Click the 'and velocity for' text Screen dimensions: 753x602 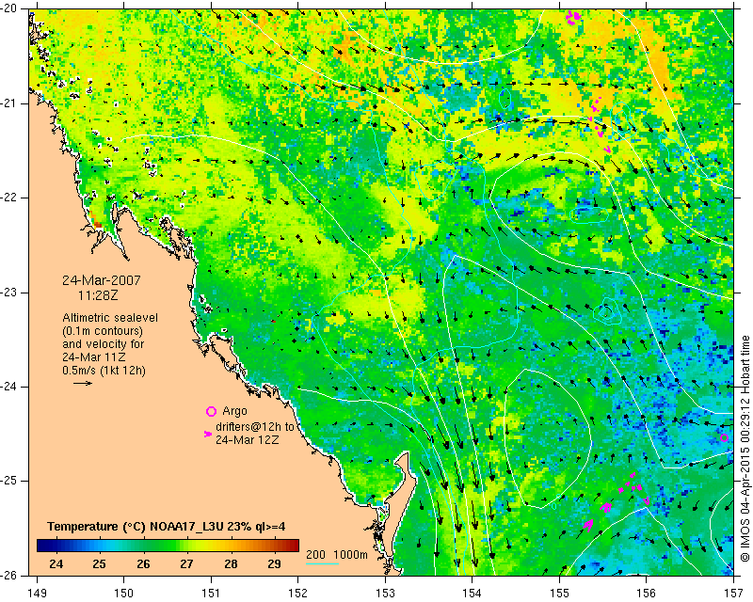[103, 344]
